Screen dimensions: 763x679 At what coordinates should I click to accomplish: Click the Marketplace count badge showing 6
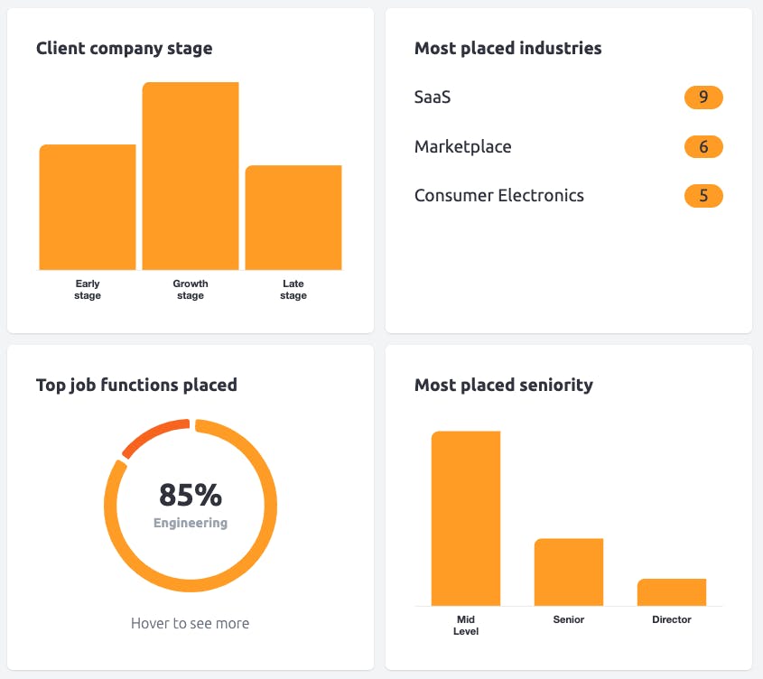pos(703,146)
